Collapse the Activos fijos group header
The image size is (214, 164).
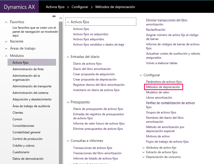[x=68, y=22]
